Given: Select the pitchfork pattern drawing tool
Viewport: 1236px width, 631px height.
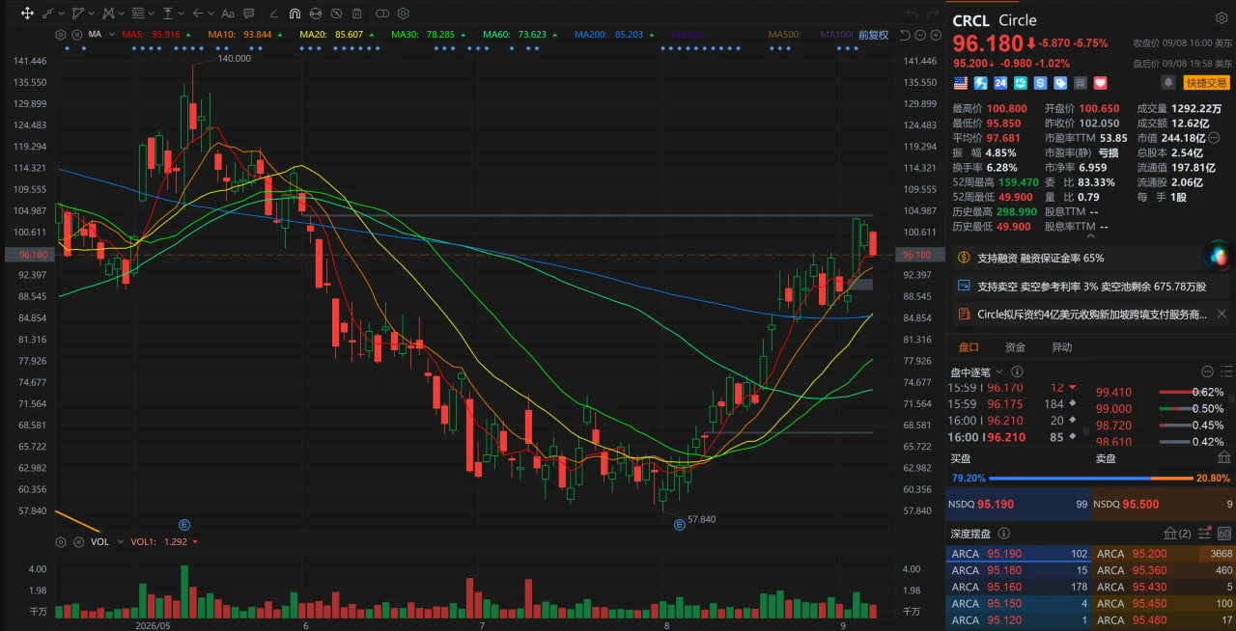Looking at the screenshot, I should [x=107, y=14].
